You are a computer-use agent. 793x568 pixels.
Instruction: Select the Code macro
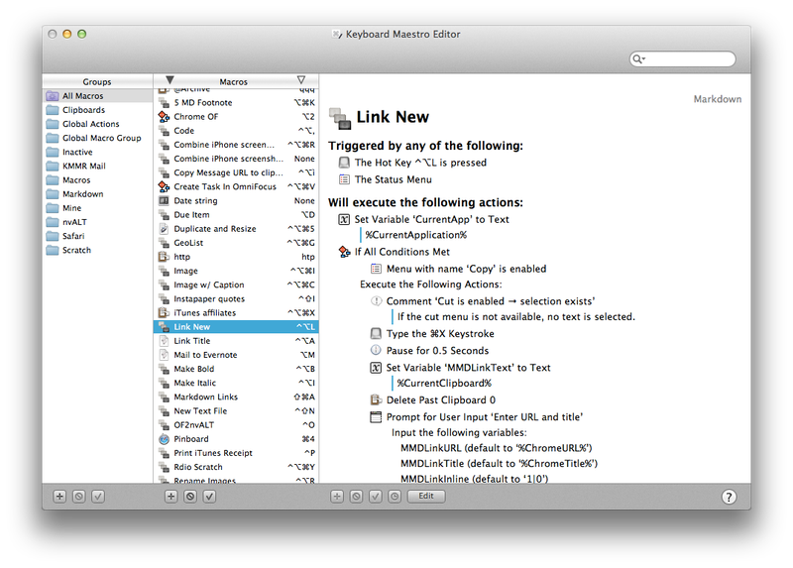coord(236,131)
